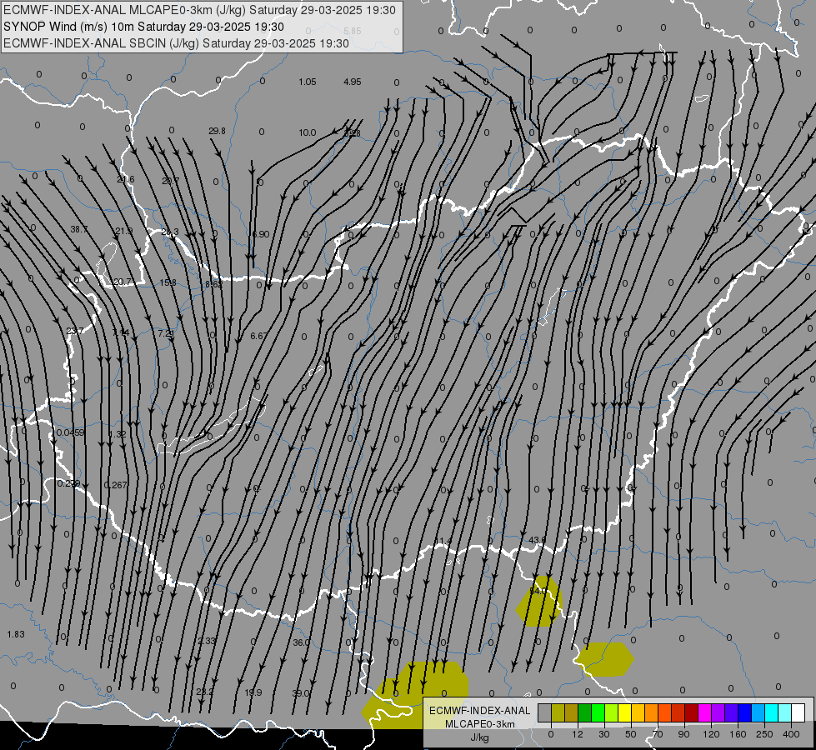Viewport: 816px width, 750px height.
Task: Click the legend tick label '120'
Action: pos(711,734)
